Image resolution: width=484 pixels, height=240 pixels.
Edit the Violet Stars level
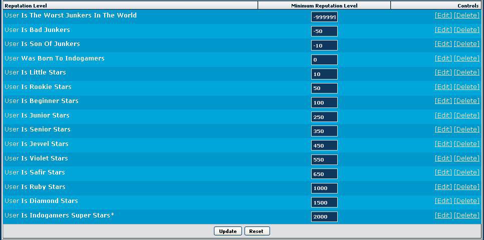click(x=443, y=158)
